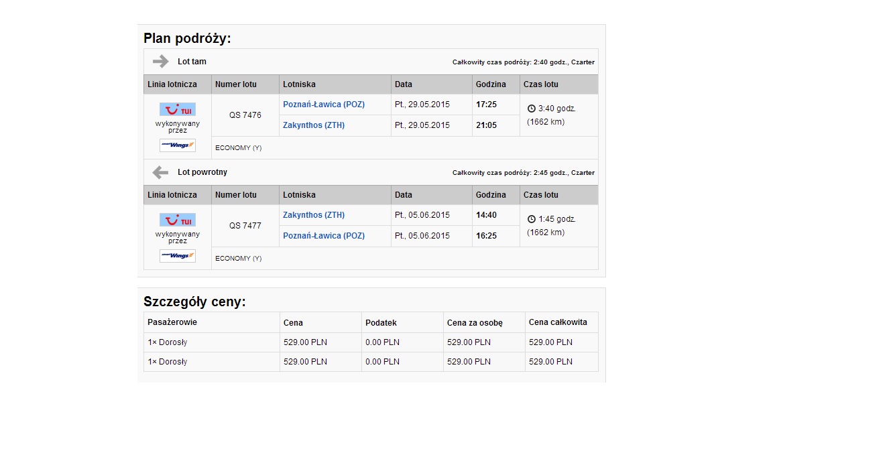Click ECONOMY (Y) under flight QS 7477
The width and height of the screenshot is (895, 463).
239,259
